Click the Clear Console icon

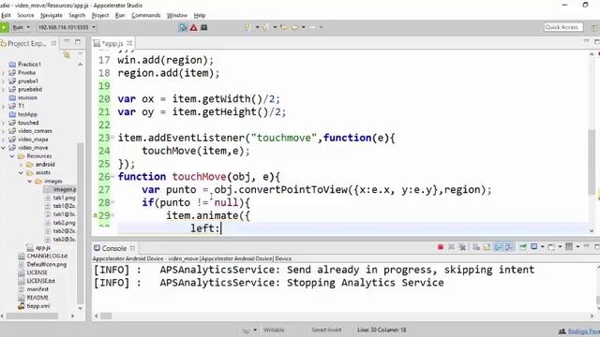pos(476,247)
